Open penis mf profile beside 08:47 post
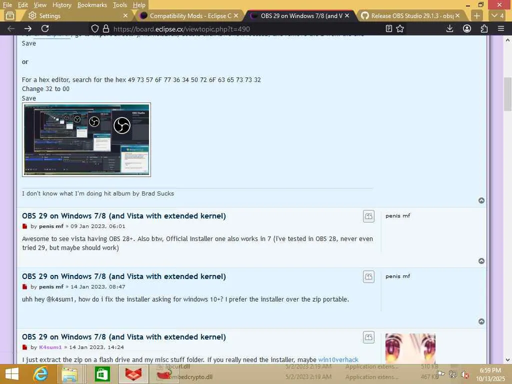Screen dimensions: 512x384 397,276
